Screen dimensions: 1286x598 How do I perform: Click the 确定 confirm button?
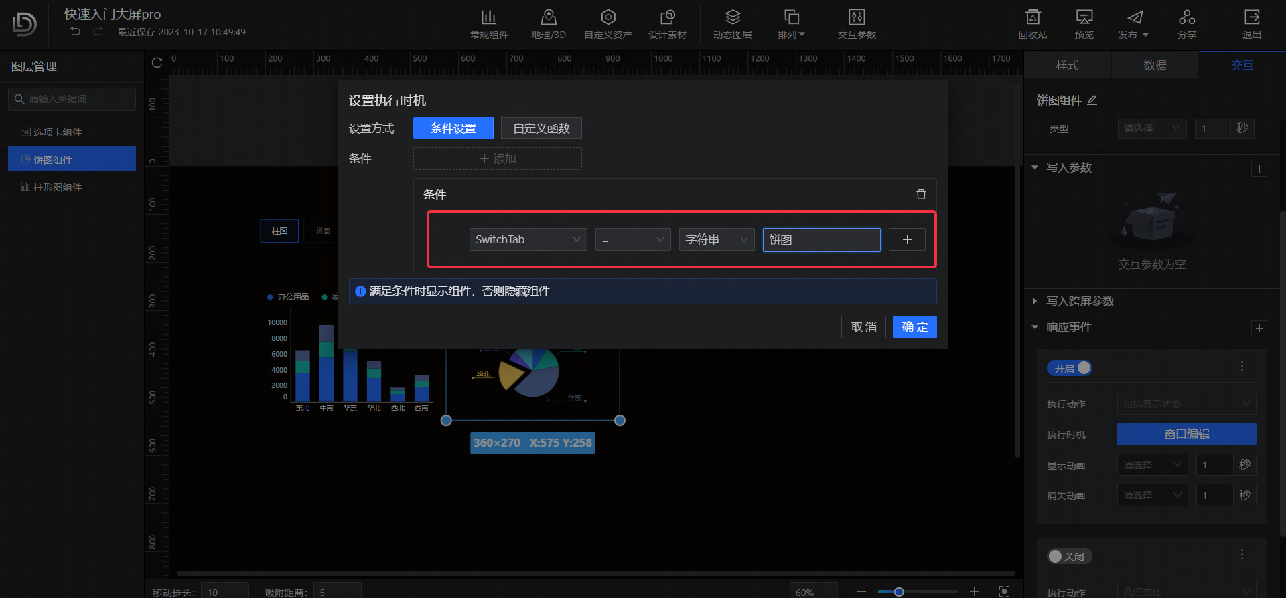(914, 327)
